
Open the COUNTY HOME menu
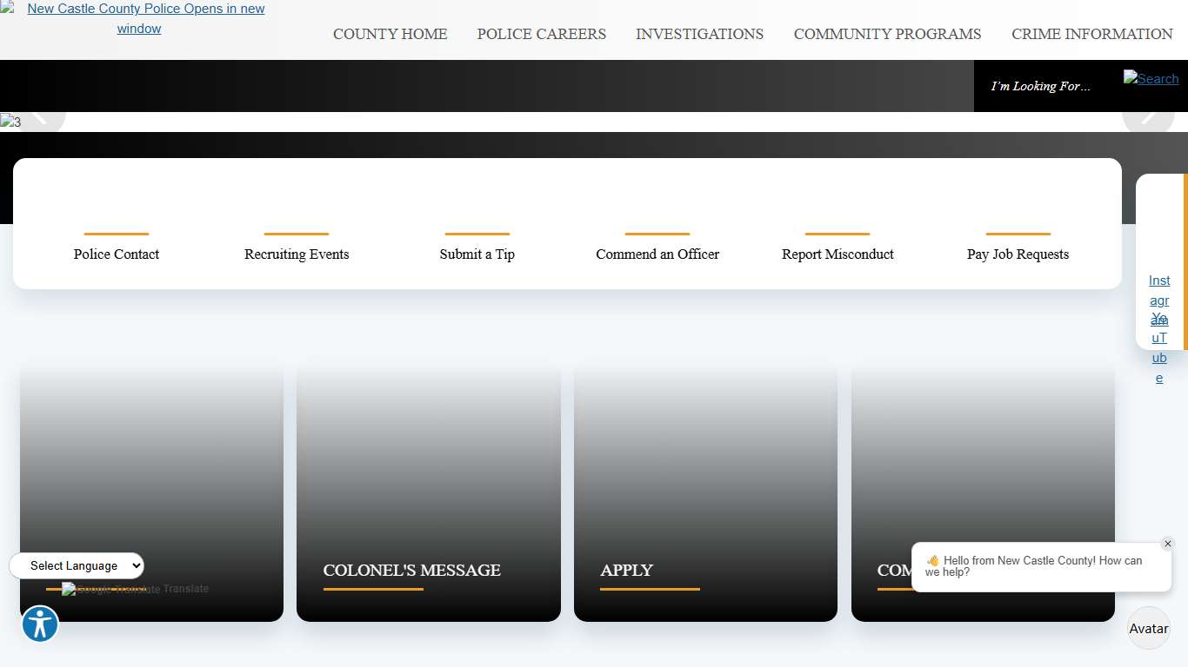pos(390,34)
